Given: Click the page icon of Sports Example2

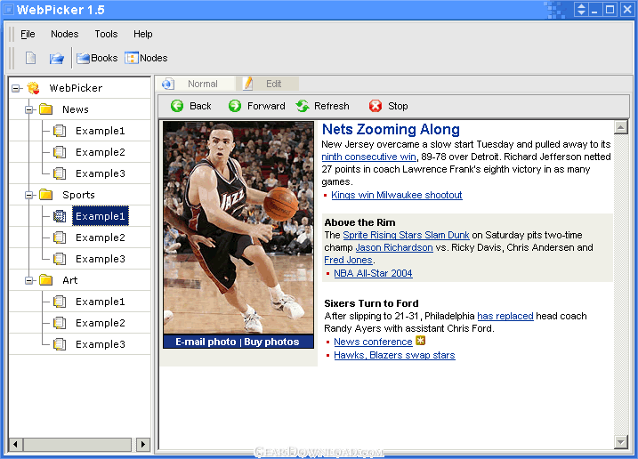Looking at the screenshot, I should [x=60, y=238].
